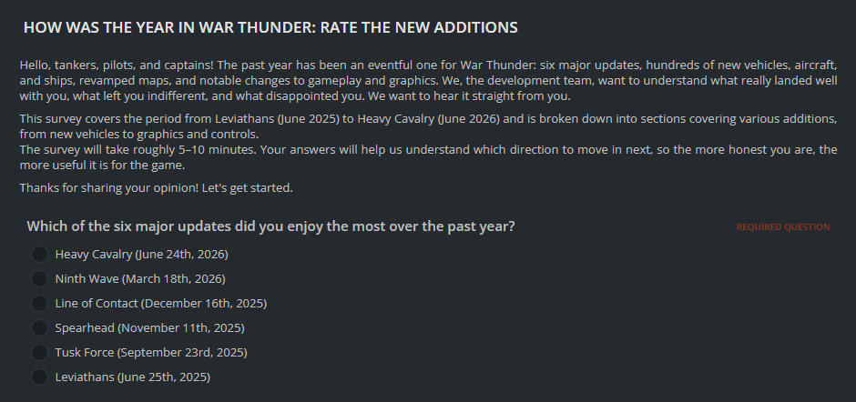Click the 'Tusk Force (September 23rd, 2025)' label
The height and width of the screenshot is (402, 856).
(x=151, y=352)
